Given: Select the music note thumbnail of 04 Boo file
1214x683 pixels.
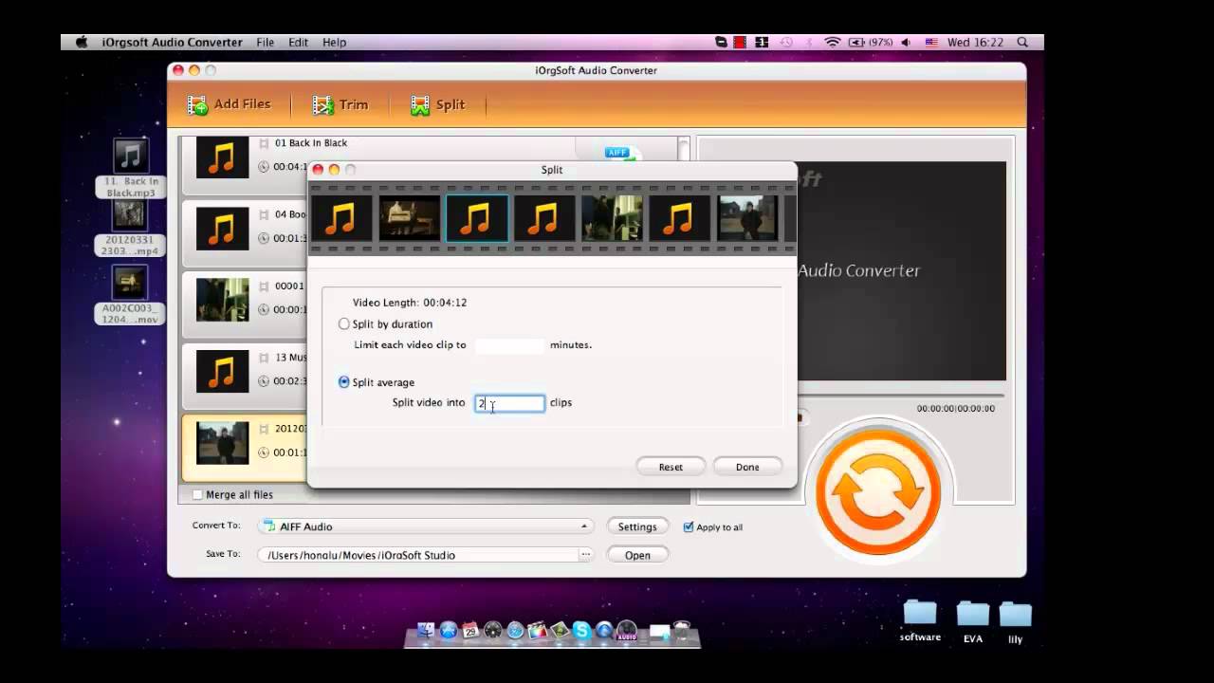Looking at the screenshot, I should pos(222,228).
